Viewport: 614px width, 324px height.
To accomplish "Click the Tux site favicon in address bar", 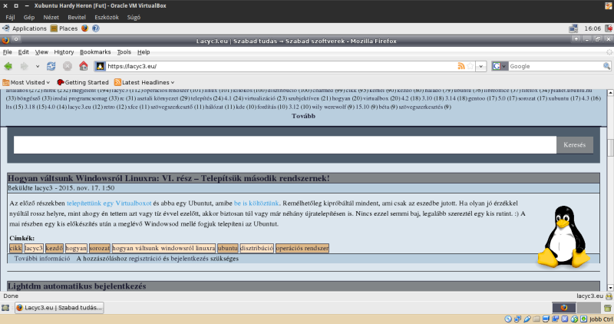I will (101, 66).
